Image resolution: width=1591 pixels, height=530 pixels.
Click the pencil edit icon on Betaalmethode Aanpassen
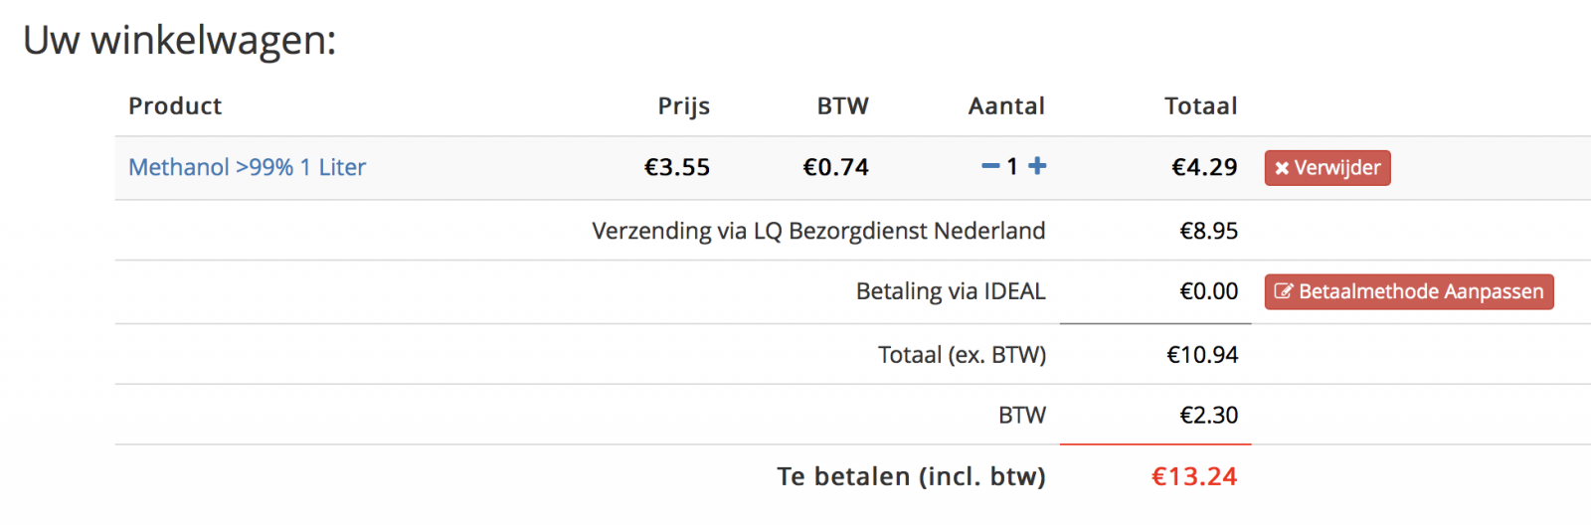click(x=1284, y=291)
